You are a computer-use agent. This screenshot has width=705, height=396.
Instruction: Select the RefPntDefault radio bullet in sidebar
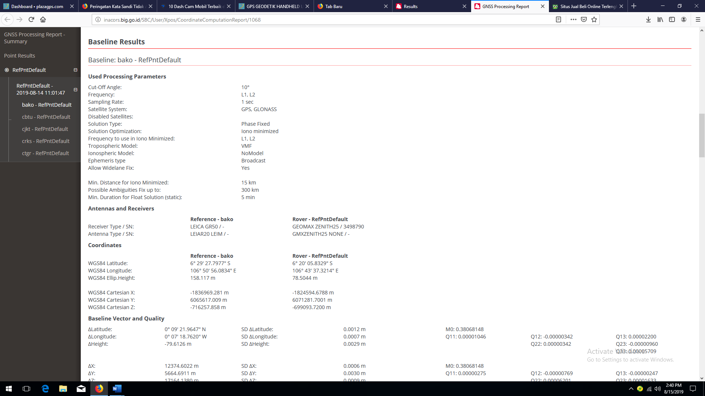click(7, 70)
